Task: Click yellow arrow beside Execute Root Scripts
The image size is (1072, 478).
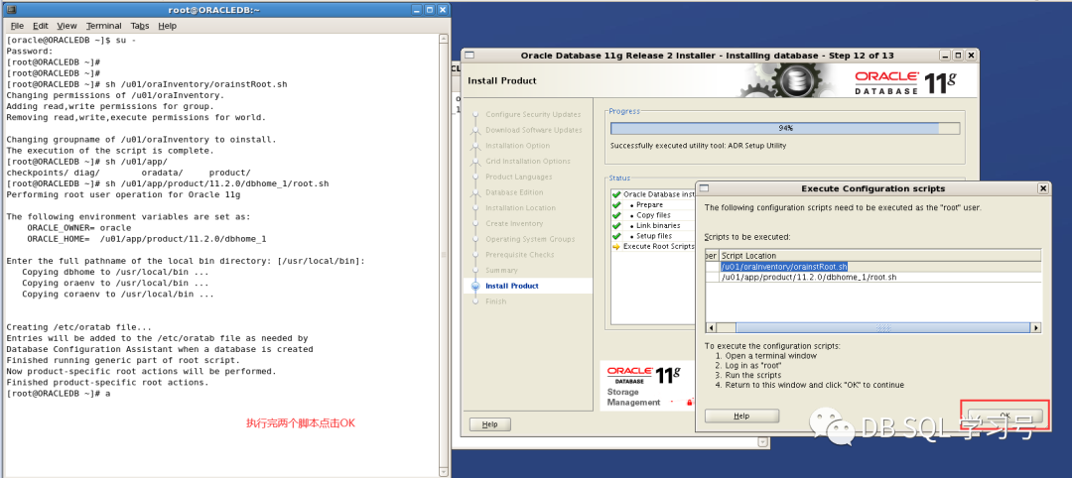Action: click(x=616, y=247)
